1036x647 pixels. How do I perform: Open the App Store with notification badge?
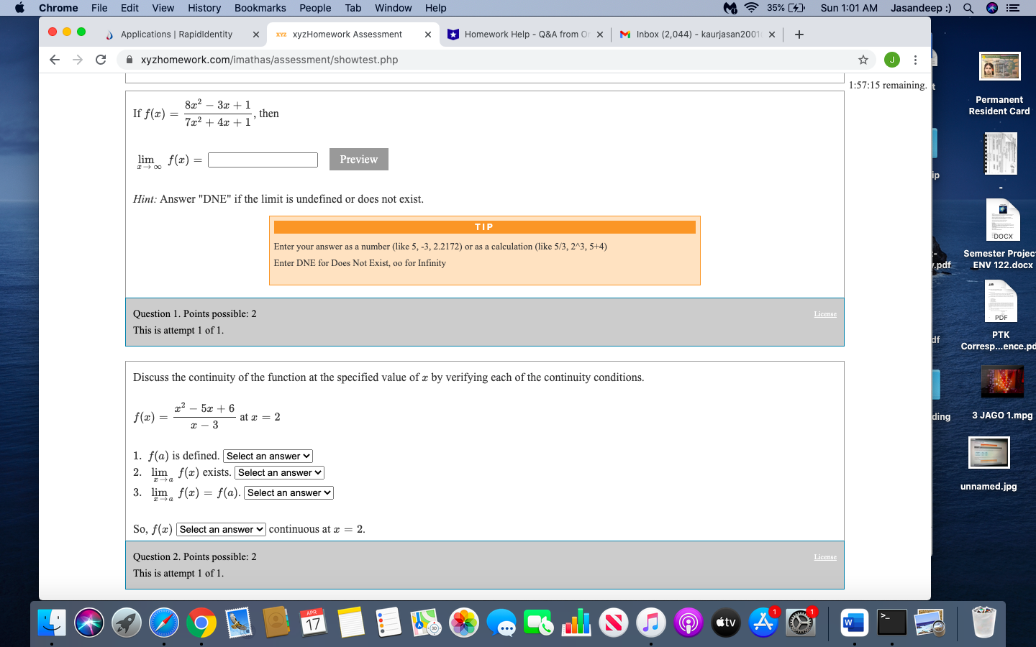(763, 623)
